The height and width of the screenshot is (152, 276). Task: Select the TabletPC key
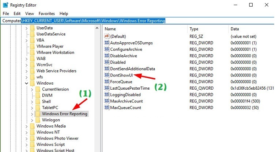(x=50, y=108)
